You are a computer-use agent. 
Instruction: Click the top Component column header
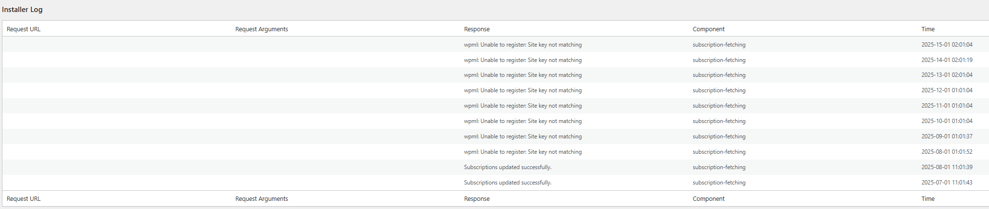coord(708,29)
